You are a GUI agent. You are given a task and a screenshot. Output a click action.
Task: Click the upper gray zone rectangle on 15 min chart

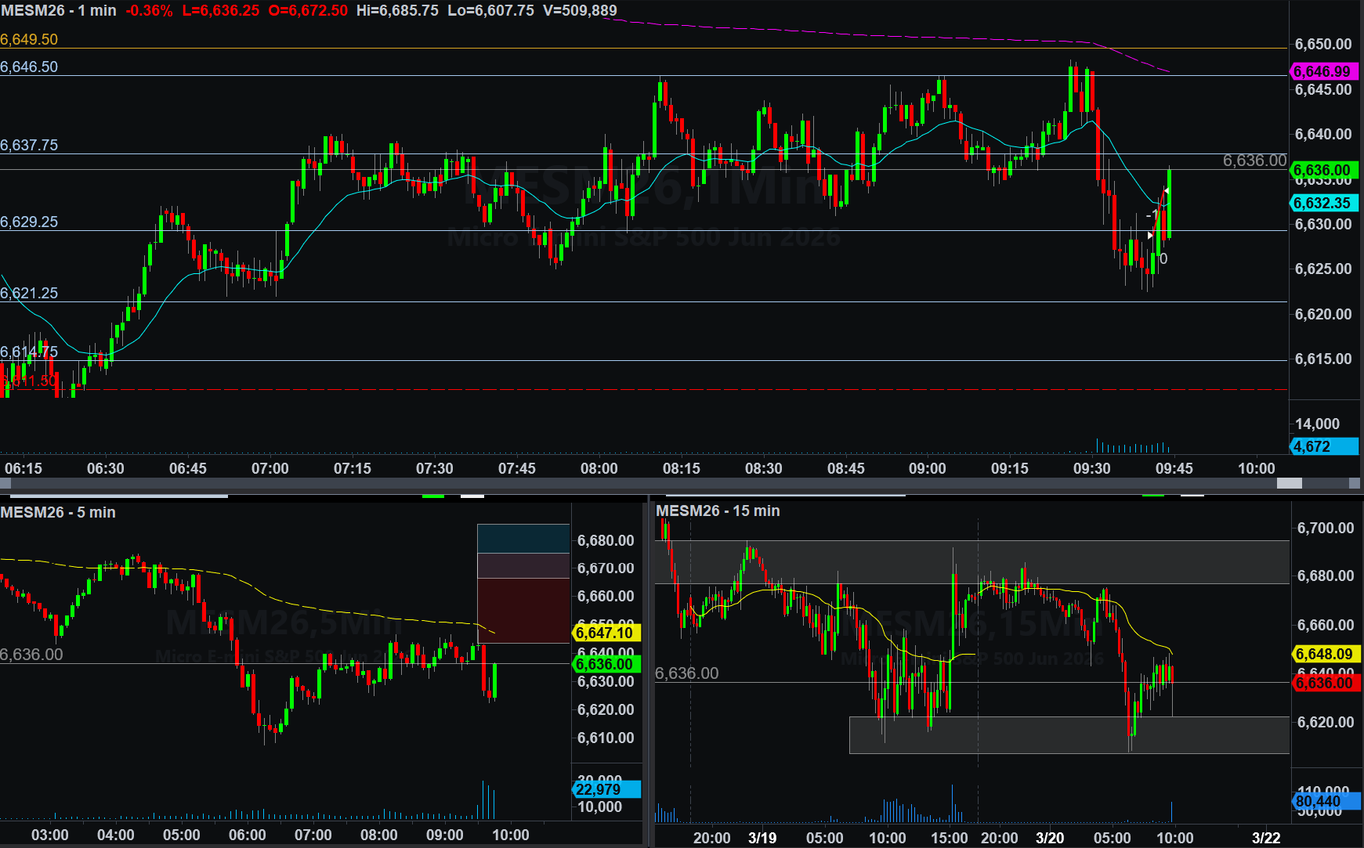[971, 561]
